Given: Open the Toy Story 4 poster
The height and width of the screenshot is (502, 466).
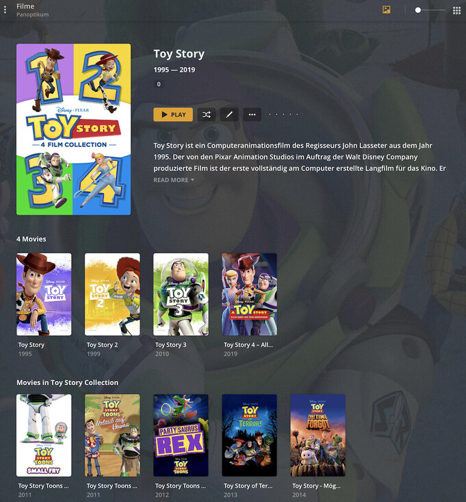Looking at the screenshot, I should pyautogui.click(x=250, y=294).
